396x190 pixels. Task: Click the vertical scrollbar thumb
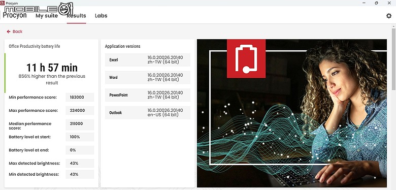(394, 59)
